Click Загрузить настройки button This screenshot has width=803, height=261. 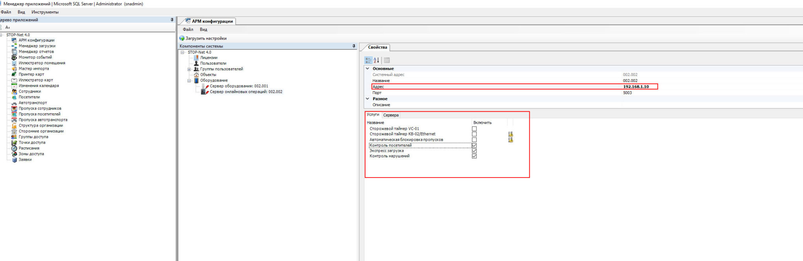(x=203, y=38)
